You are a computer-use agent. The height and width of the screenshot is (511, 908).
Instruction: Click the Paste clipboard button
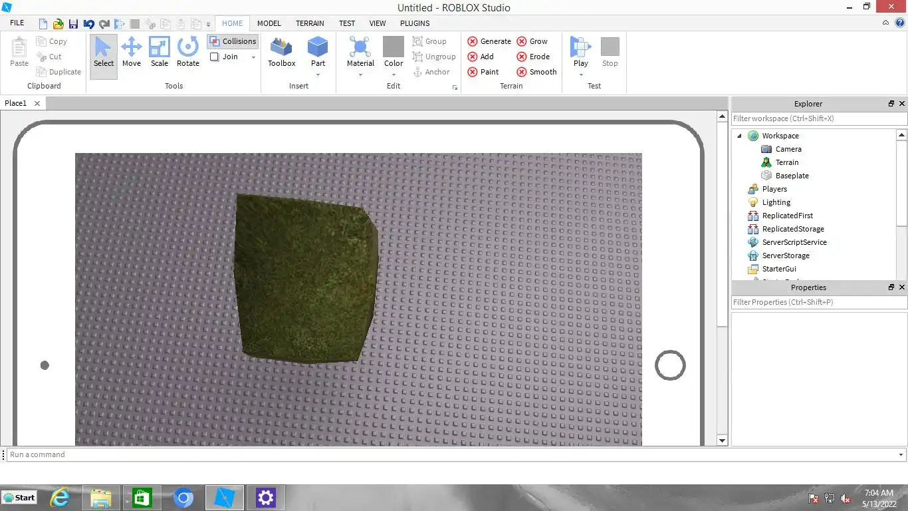click(19, 52)
